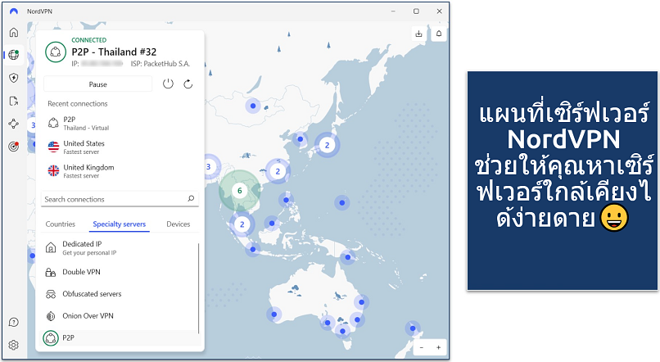Switch to the Specialty servers tab
This screenshot has width=660, height=362.
[x=119, y=224]
